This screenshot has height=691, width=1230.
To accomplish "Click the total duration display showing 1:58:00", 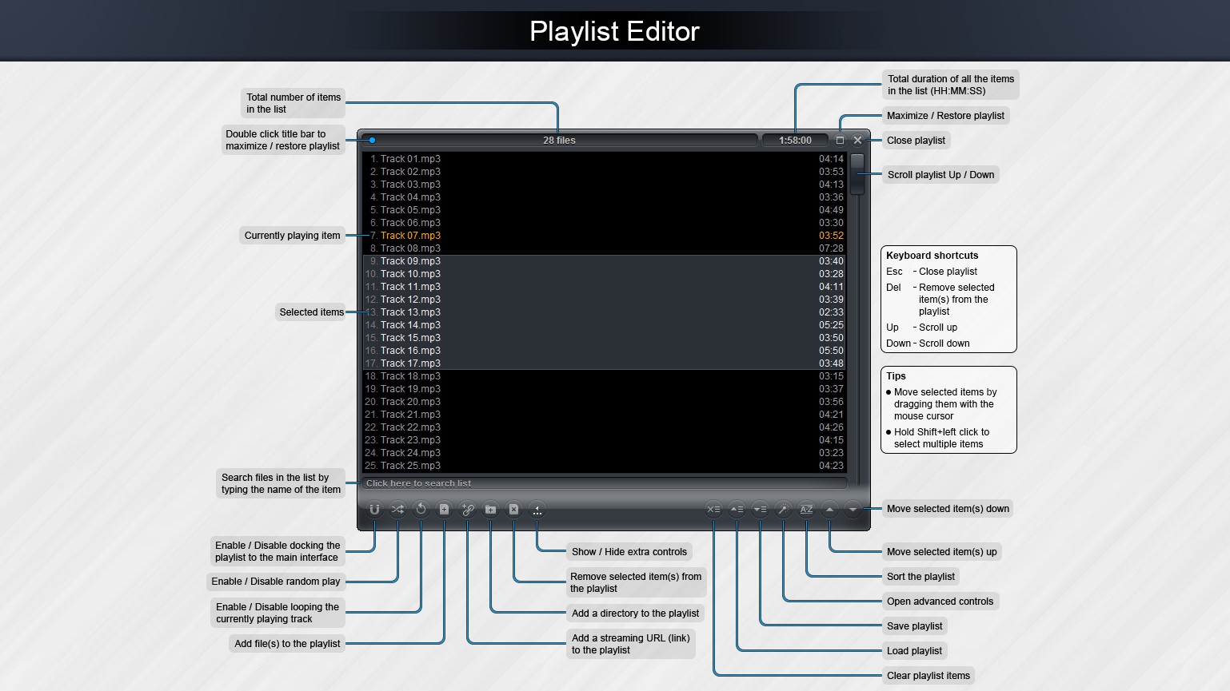I will 794,139.
